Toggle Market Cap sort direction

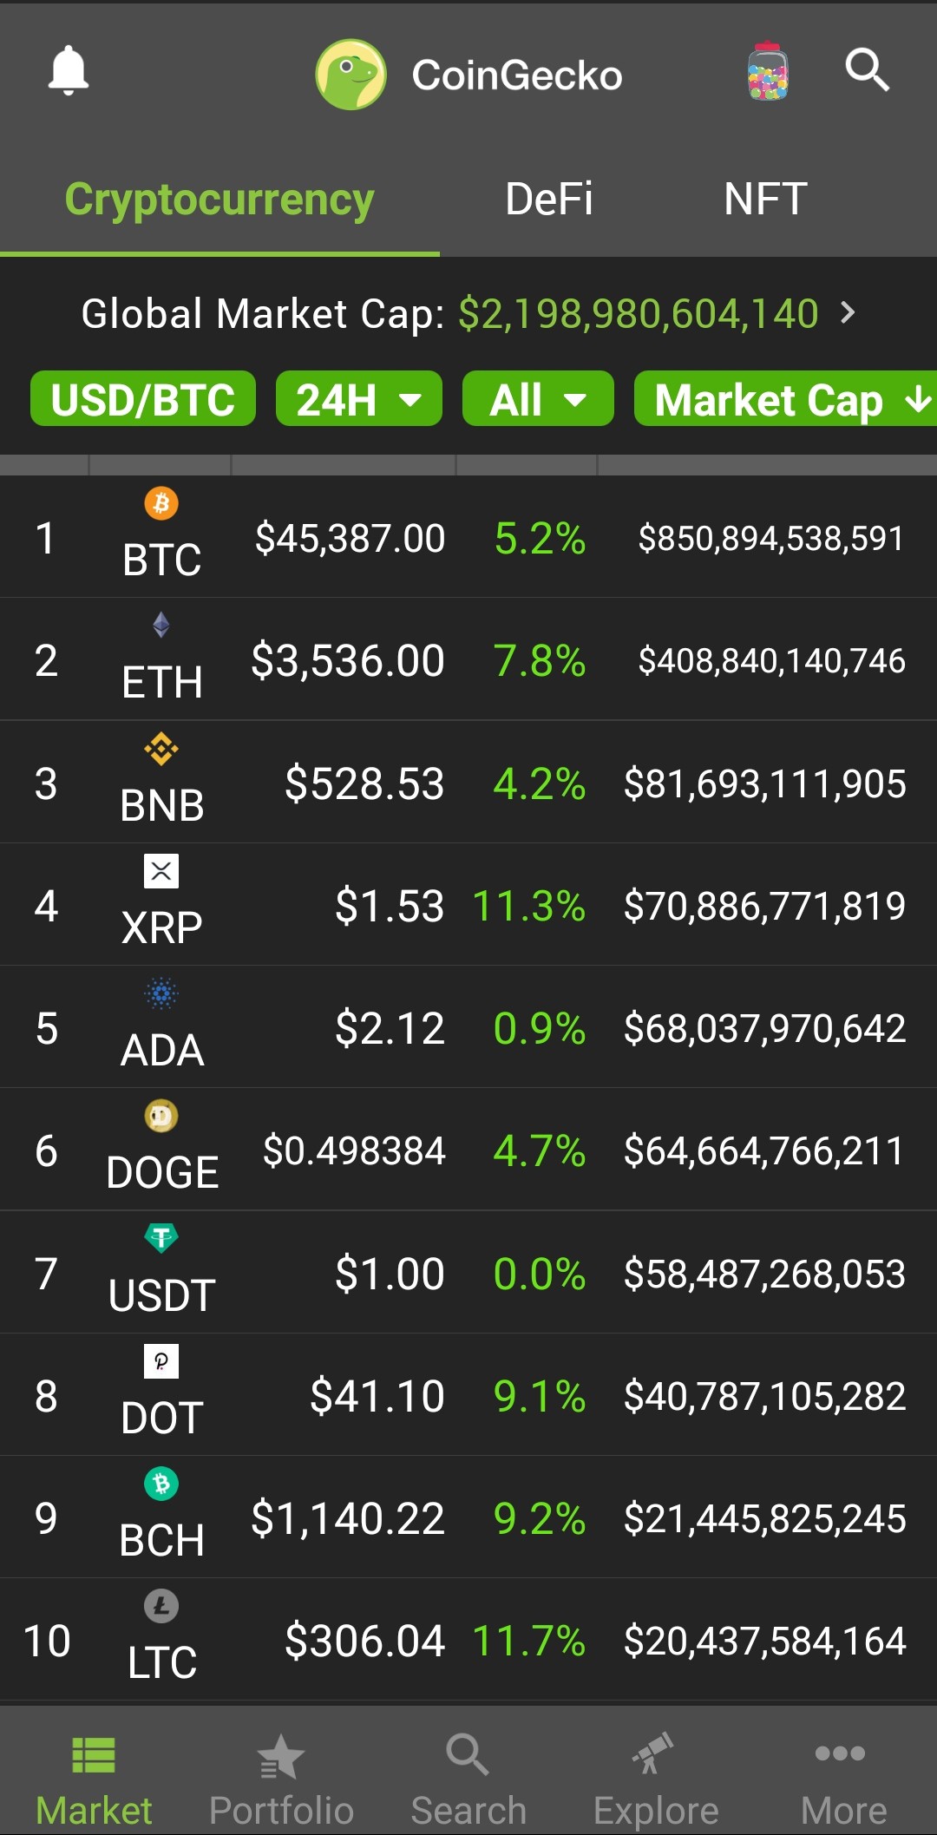(786, 399)
